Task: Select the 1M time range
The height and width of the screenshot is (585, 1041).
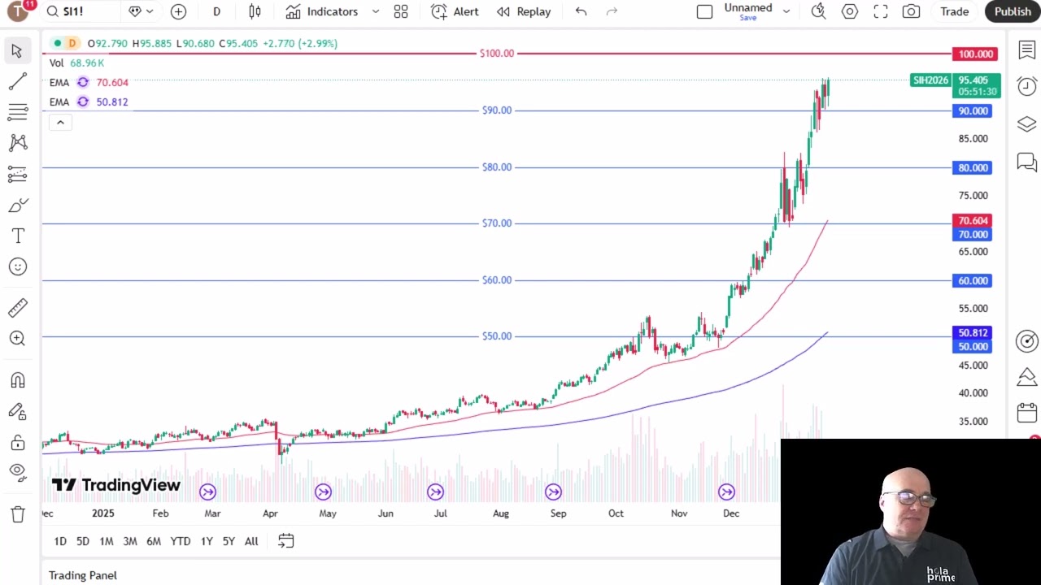Action: pos(106,541)
